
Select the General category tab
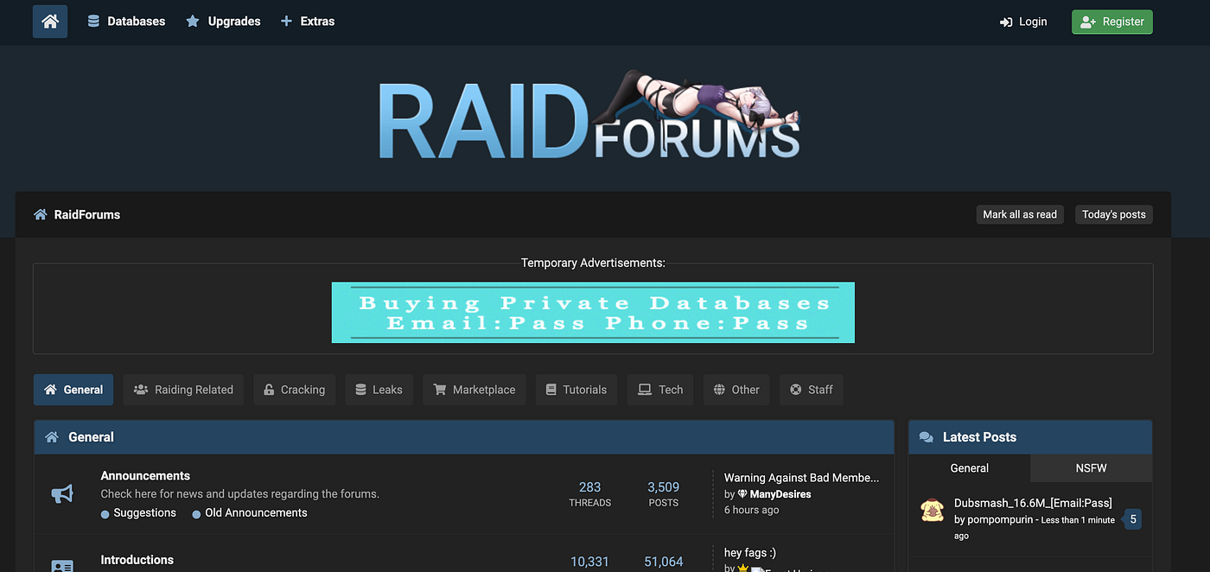click(73, 390)
